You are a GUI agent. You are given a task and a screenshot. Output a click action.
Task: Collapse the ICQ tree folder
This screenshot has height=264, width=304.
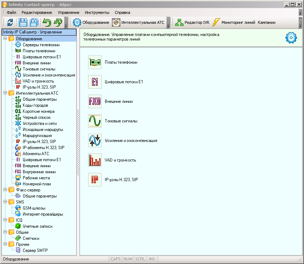coord(5,220)
